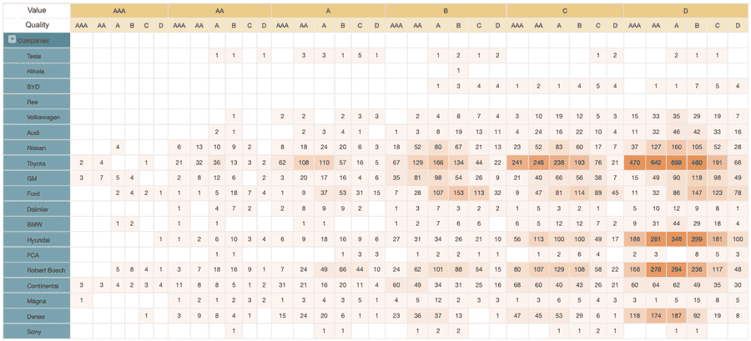Click Toyota cell with value 470

click(x=635, y=163)
